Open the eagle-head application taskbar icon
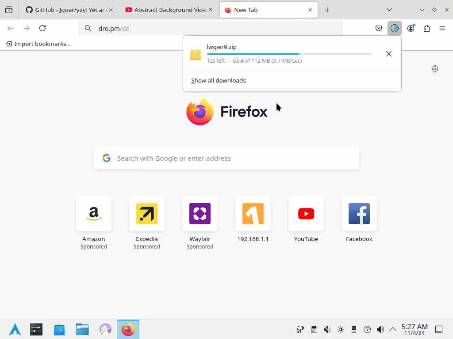This screenshot has width=453, height=339. pyautogui.click(x=105, y=329)
